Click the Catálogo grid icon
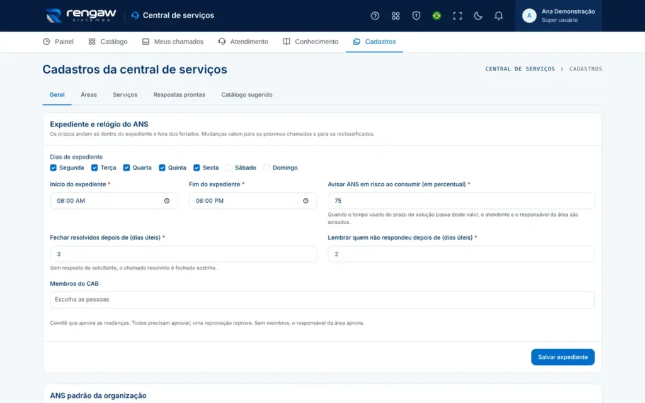 click(x=92, y=42)
